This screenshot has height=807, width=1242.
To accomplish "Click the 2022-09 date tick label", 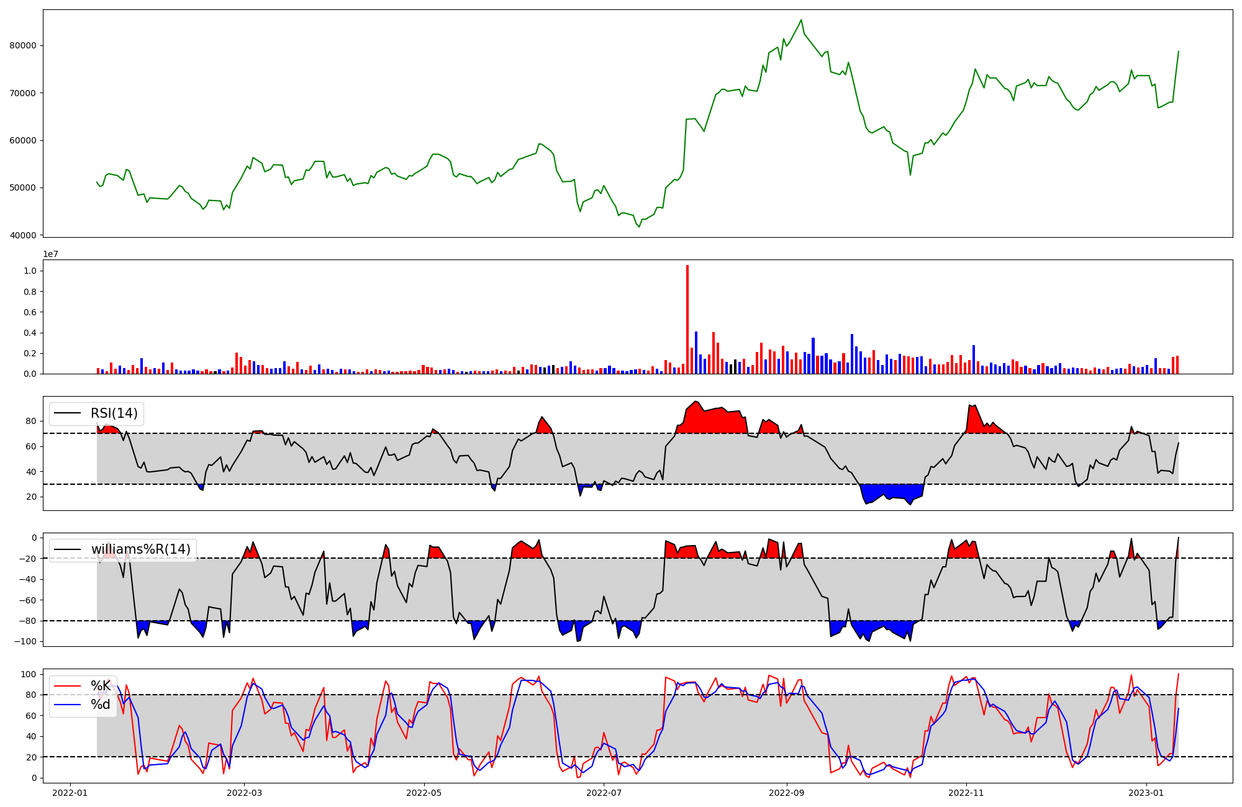I will click(787, 793).
